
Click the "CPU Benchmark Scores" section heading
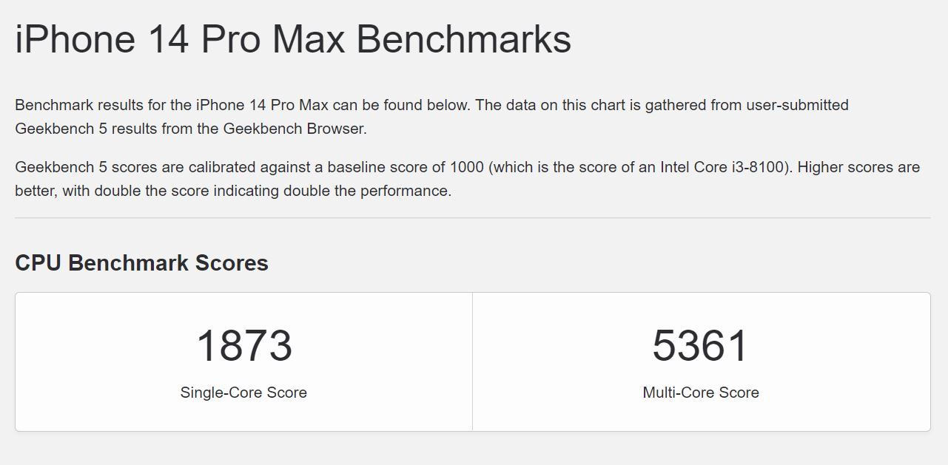click(141, 263)
